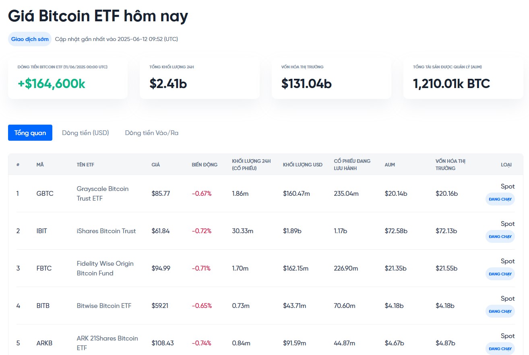
Task: Click FBTC price $94.99
Action: click(161, 268)
